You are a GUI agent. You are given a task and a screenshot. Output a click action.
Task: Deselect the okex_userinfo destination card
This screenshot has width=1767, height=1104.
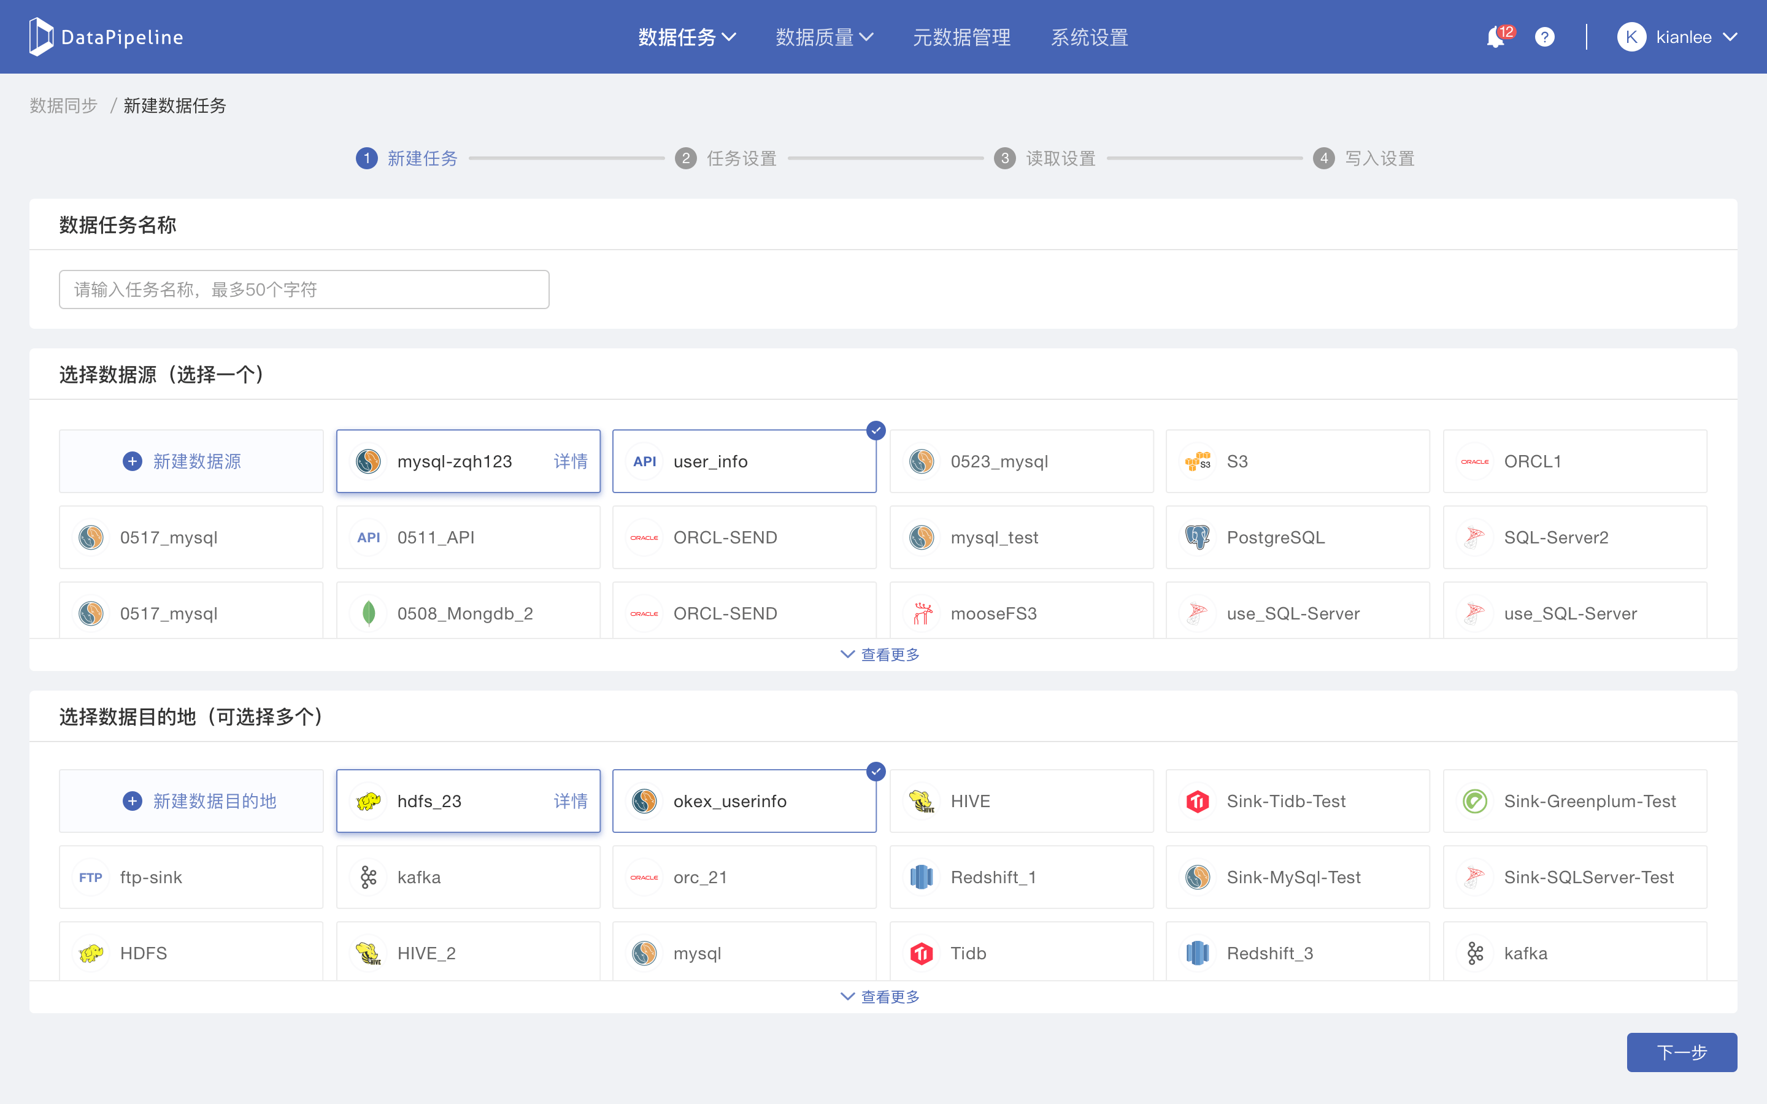[744, 801]
